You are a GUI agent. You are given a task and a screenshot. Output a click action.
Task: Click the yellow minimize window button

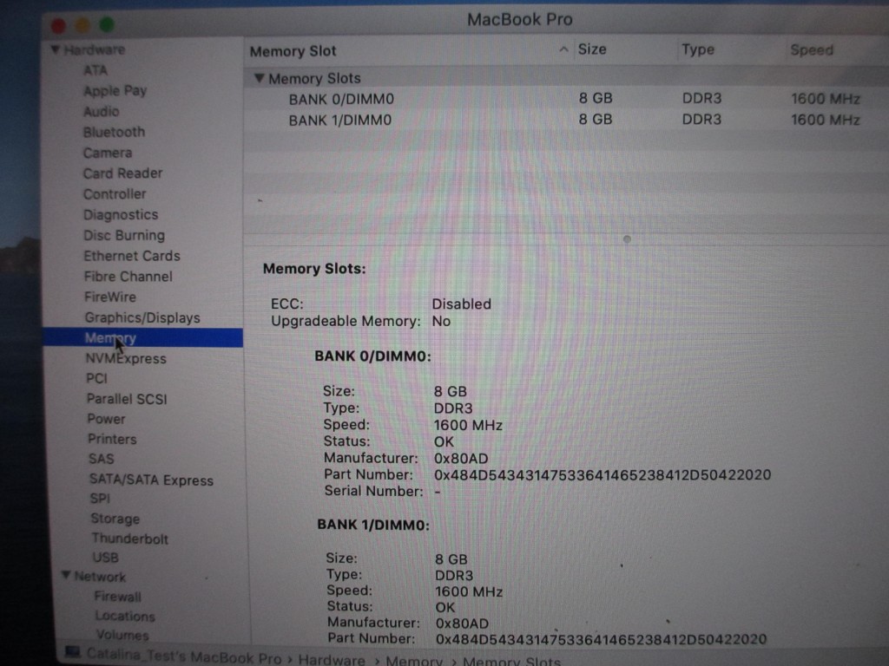pos(82,25)
